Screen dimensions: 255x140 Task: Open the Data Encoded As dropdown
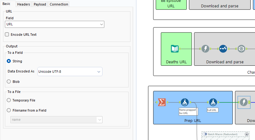(x=70, y=72)
